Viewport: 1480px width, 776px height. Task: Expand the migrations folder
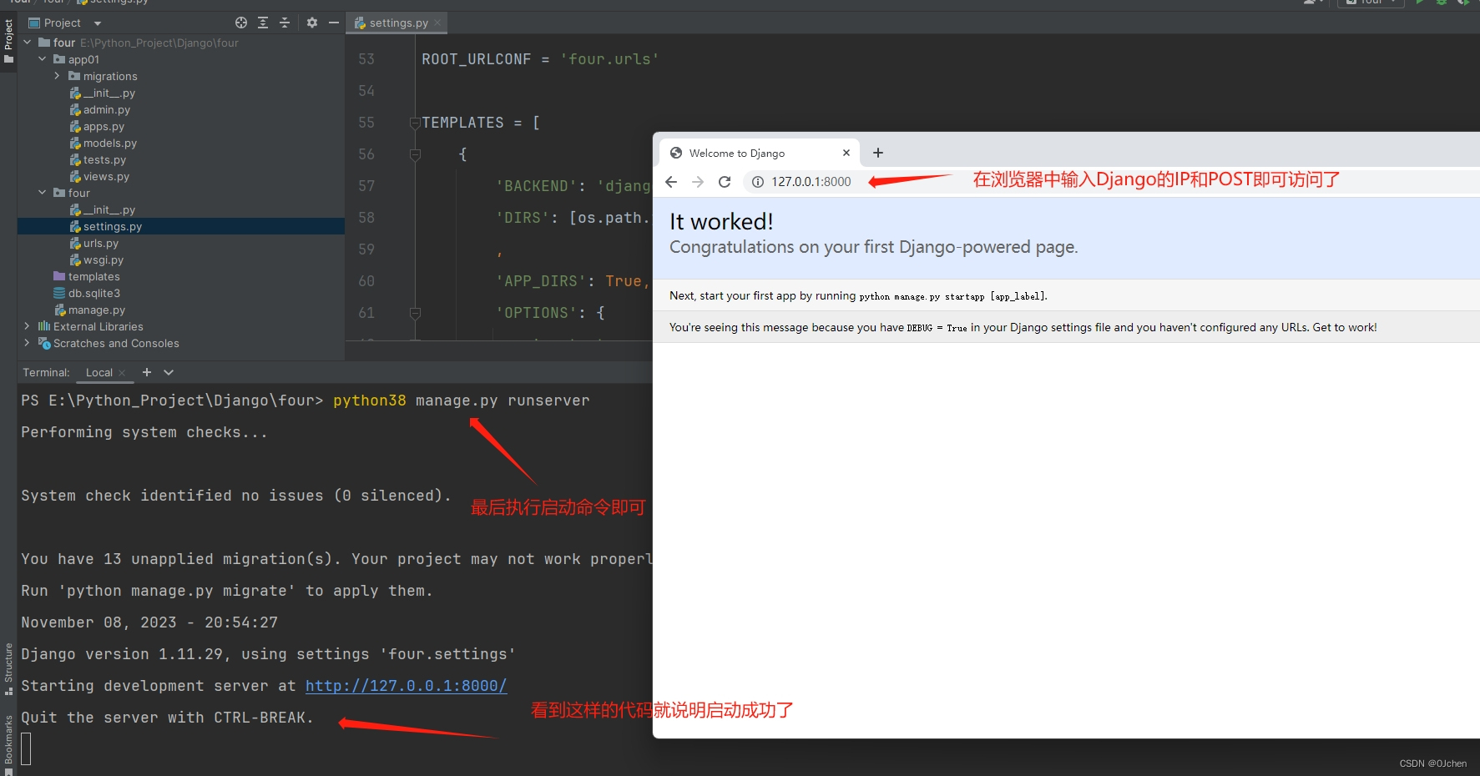pos(57,75)
